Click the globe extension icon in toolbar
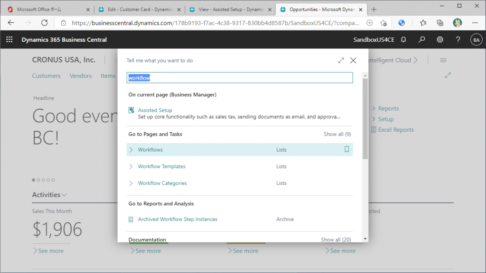This screenshot has width=486, height=273. (402, 23)
